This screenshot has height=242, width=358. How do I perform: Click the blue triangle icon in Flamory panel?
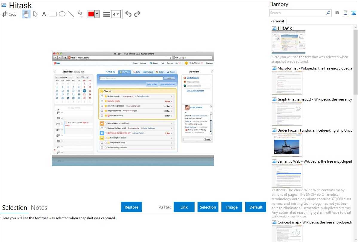coord(354,13)
